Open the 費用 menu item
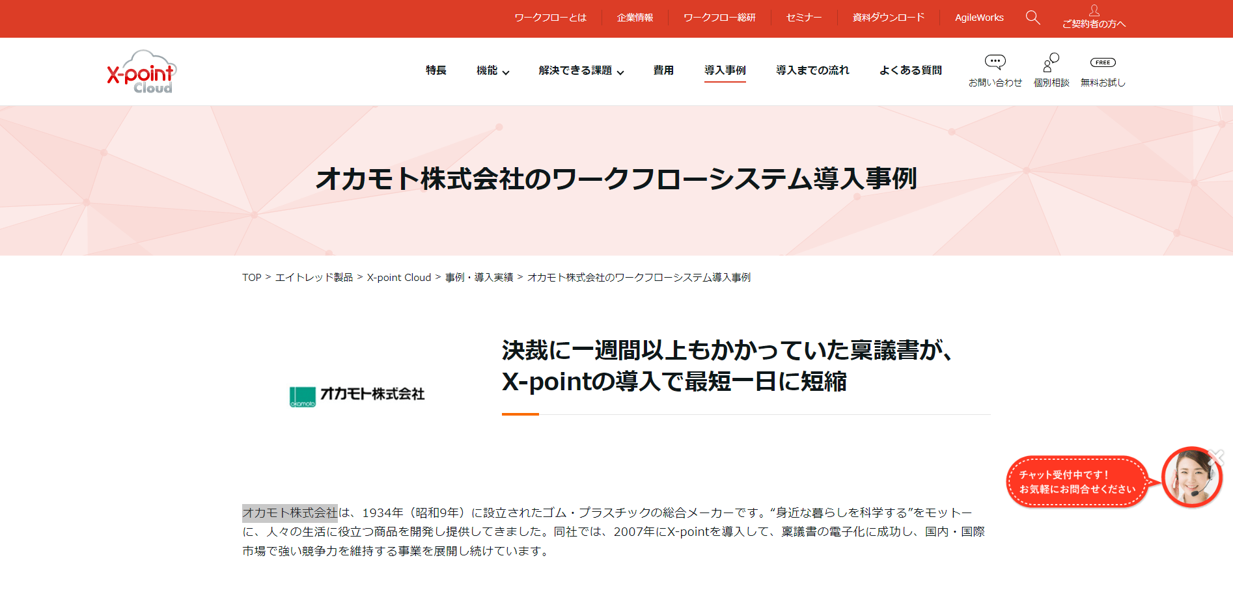Viewport: 1233px width, 612px height. tap(663, 70)
